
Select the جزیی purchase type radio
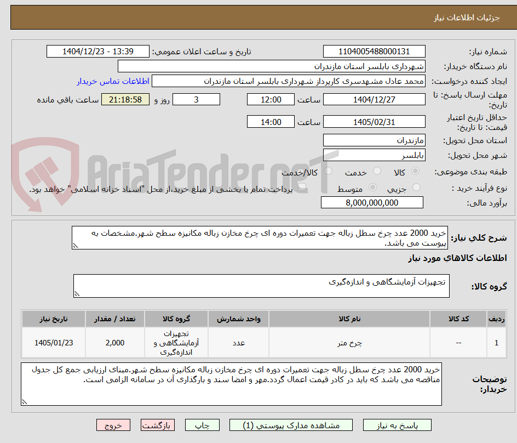point(416,188)
